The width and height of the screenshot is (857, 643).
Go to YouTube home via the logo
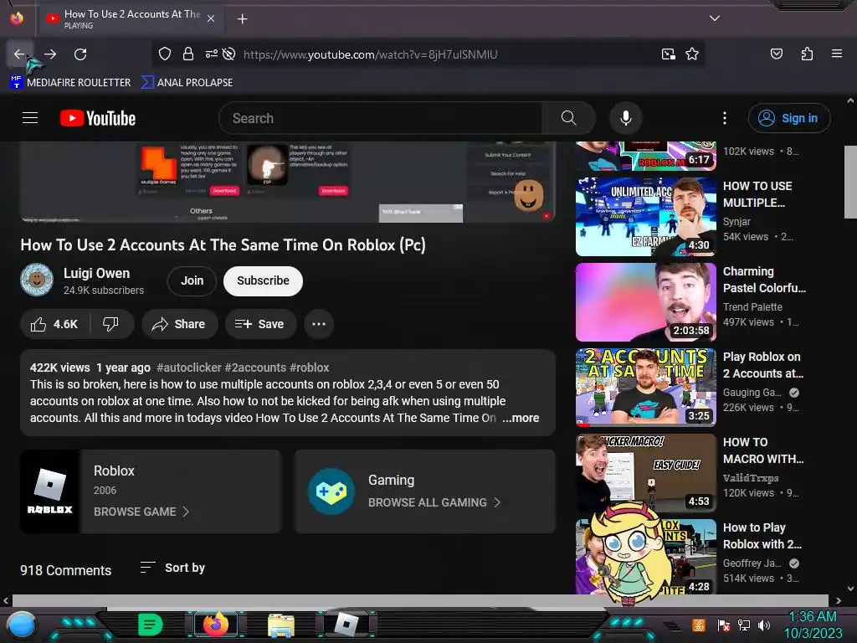click(x=98, y=118)
